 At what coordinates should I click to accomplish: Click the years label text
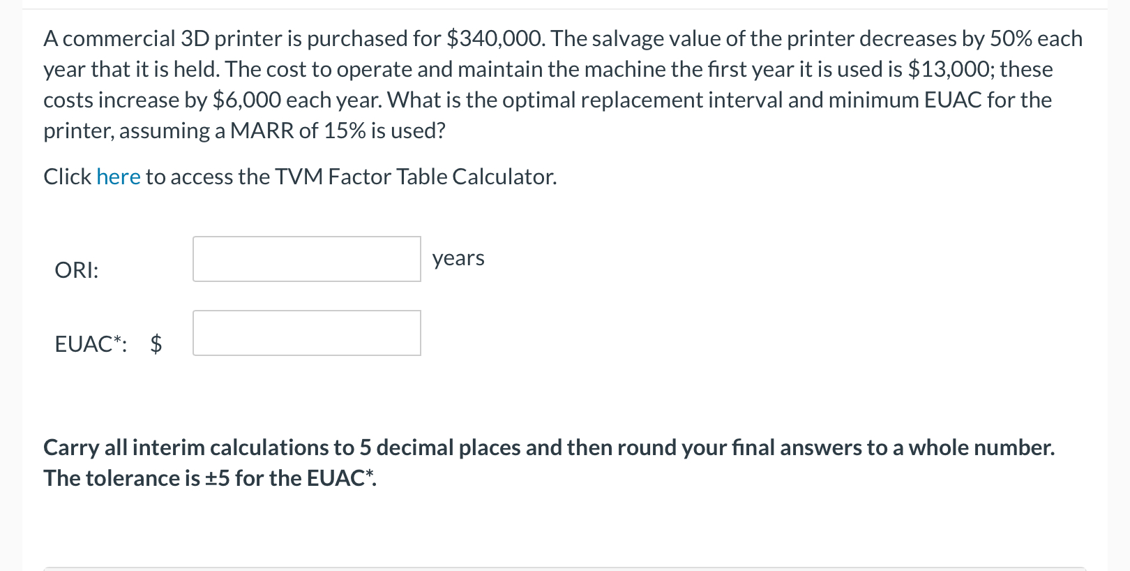pyautogui.click(x=458, y=258)
